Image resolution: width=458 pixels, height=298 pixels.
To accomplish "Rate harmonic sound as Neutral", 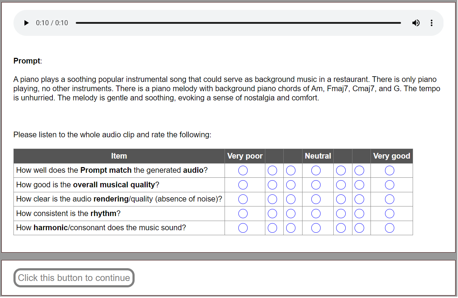I will 316,228.
